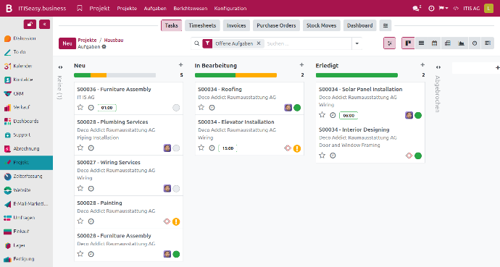Open the activity view clock icon
This screenshot has width=500, height=267.
tap(475, 43)
